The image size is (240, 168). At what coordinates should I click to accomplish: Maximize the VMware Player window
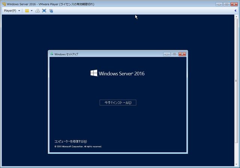(x=226, y=4)
